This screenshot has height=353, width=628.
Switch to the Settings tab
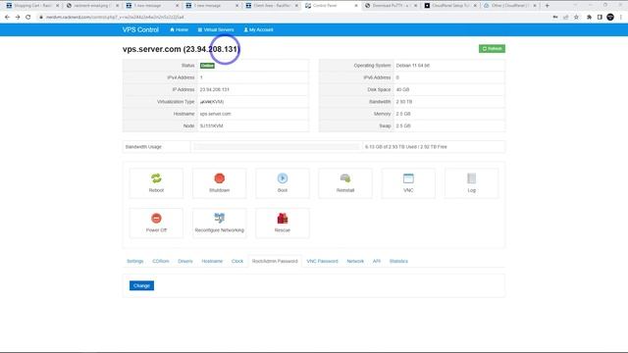coord(135,261)
